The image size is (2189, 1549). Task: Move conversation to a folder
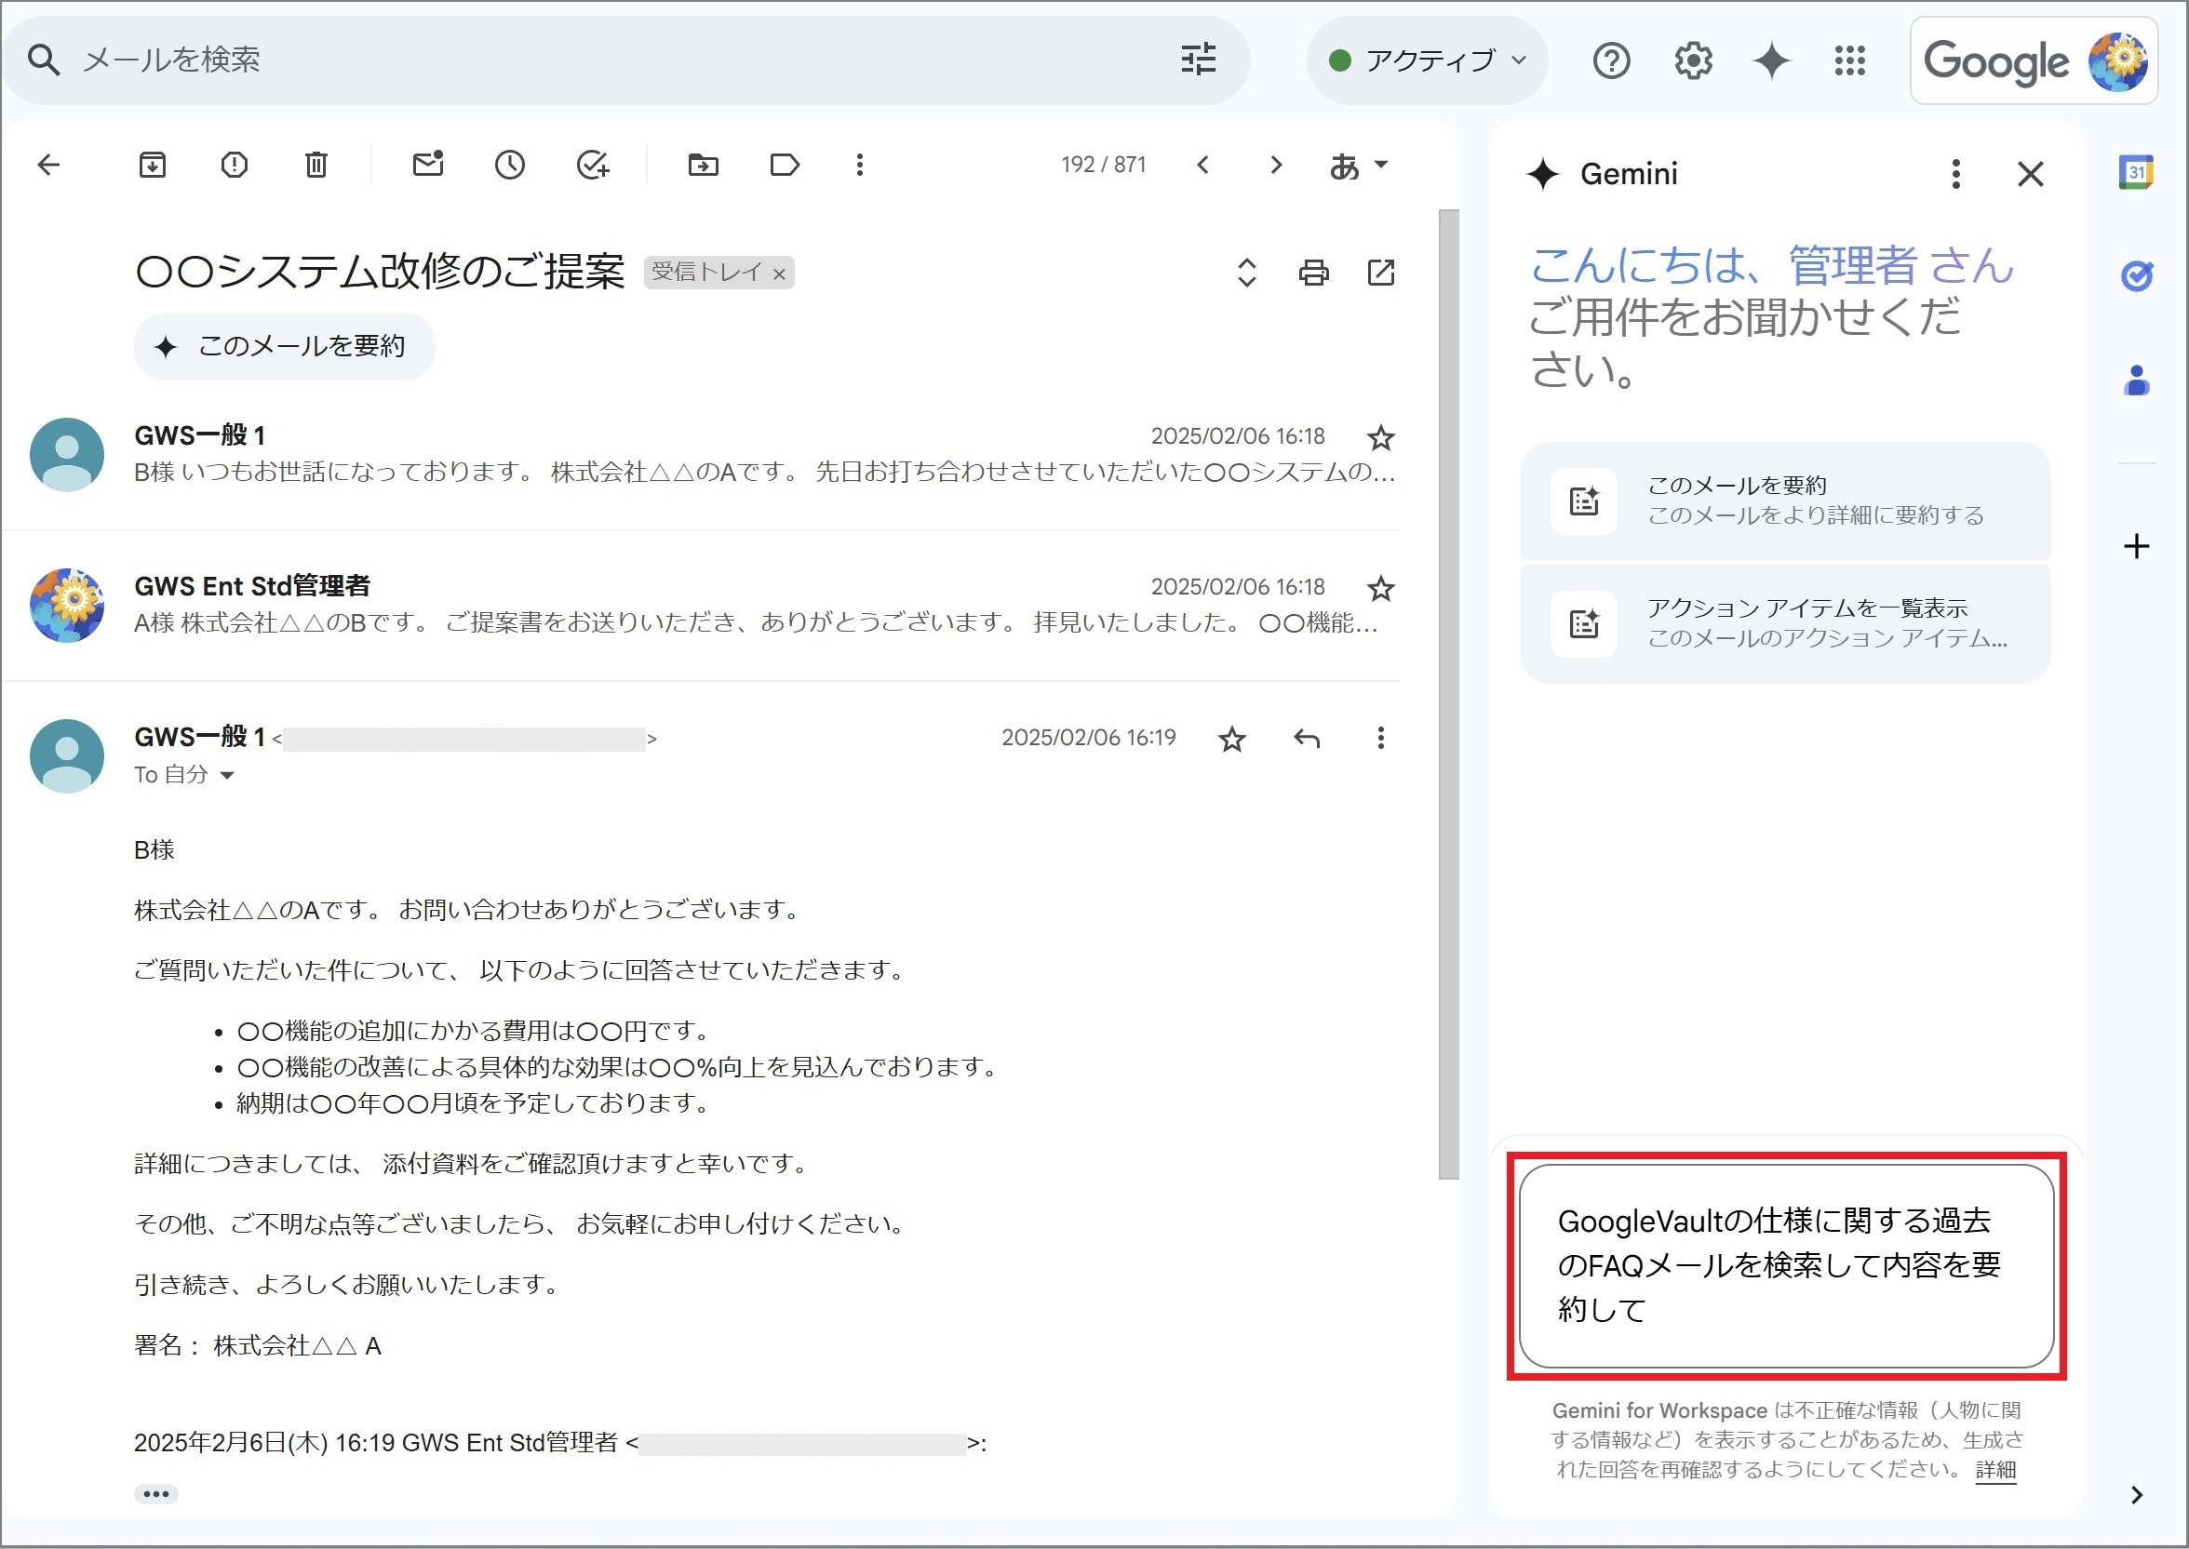(x=704, y=165)
